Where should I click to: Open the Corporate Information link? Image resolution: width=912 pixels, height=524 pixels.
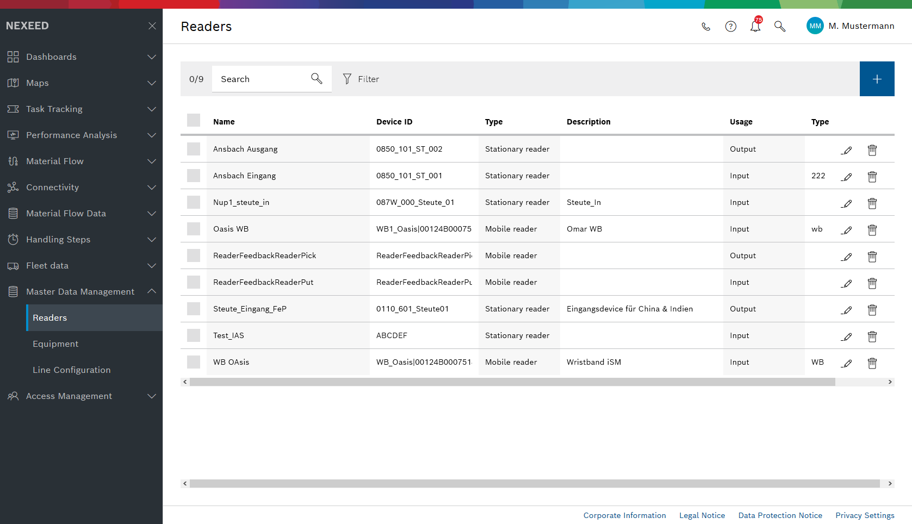(x=625, y=515)
